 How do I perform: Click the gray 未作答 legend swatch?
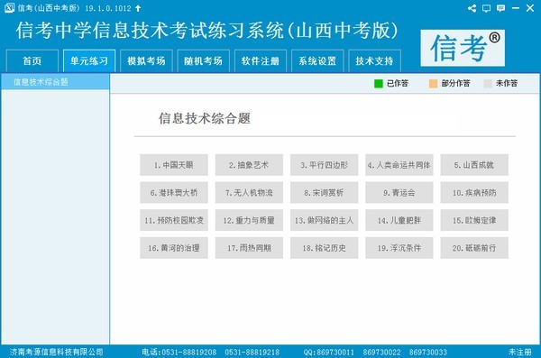[488, 84]
